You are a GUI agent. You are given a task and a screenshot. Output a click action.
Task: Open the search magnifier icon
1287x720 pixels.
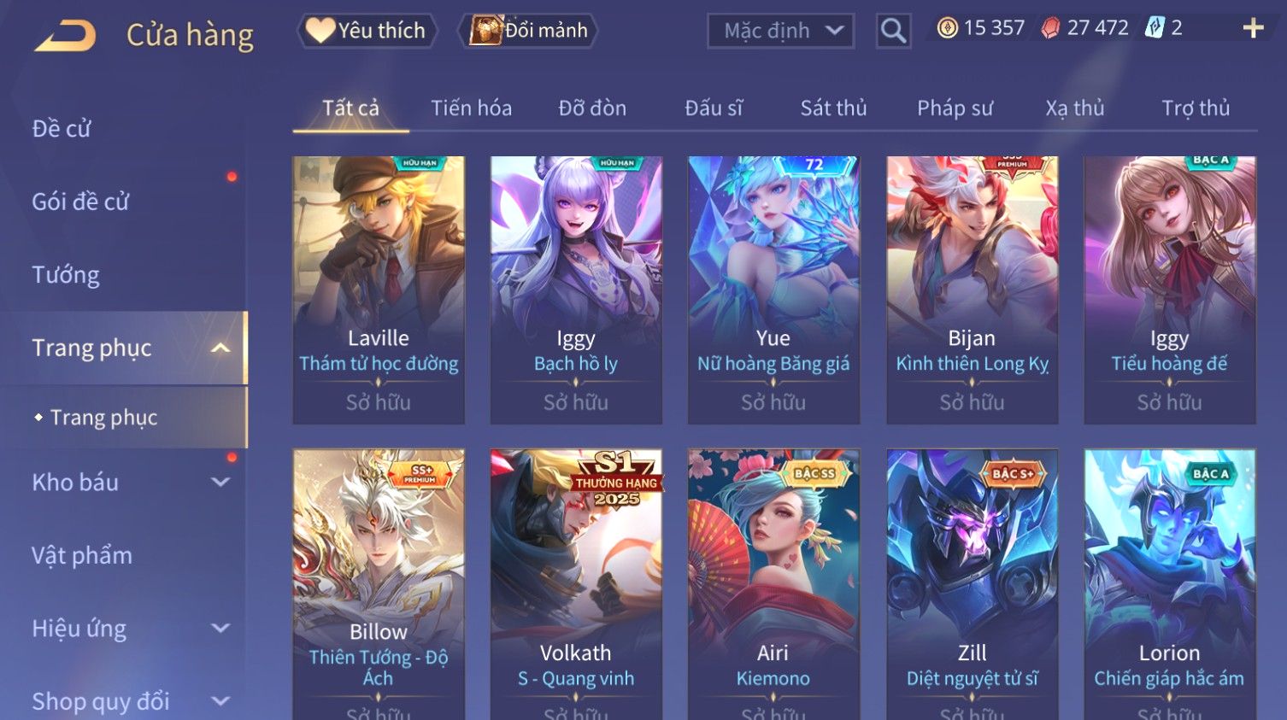pyautogui.click(x=893, y=31)
